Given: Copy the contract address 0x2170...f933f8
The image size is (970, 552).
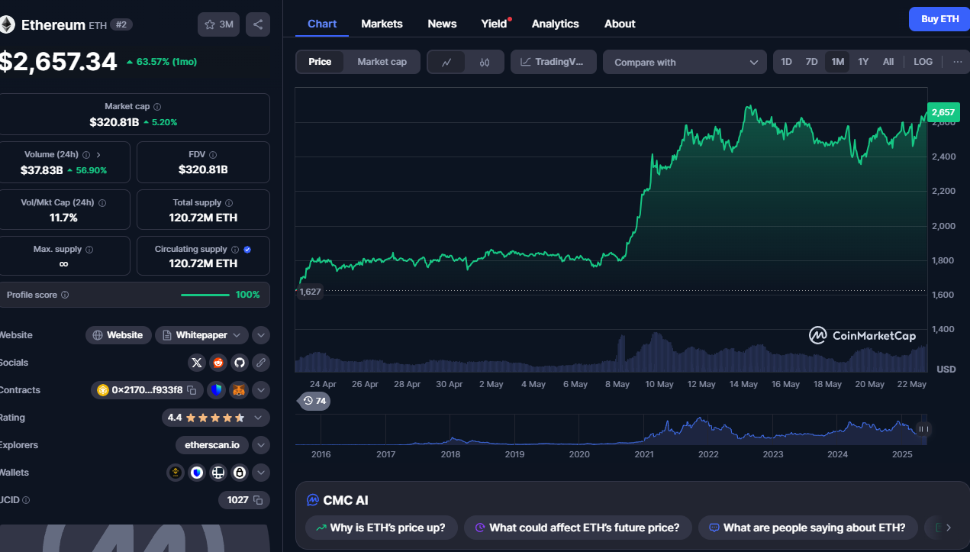Looking at the screenshot, I should [192, 390].
